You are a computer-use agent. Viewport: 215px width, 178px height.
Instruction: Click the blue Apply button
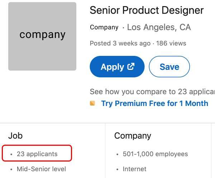[117, 67]
